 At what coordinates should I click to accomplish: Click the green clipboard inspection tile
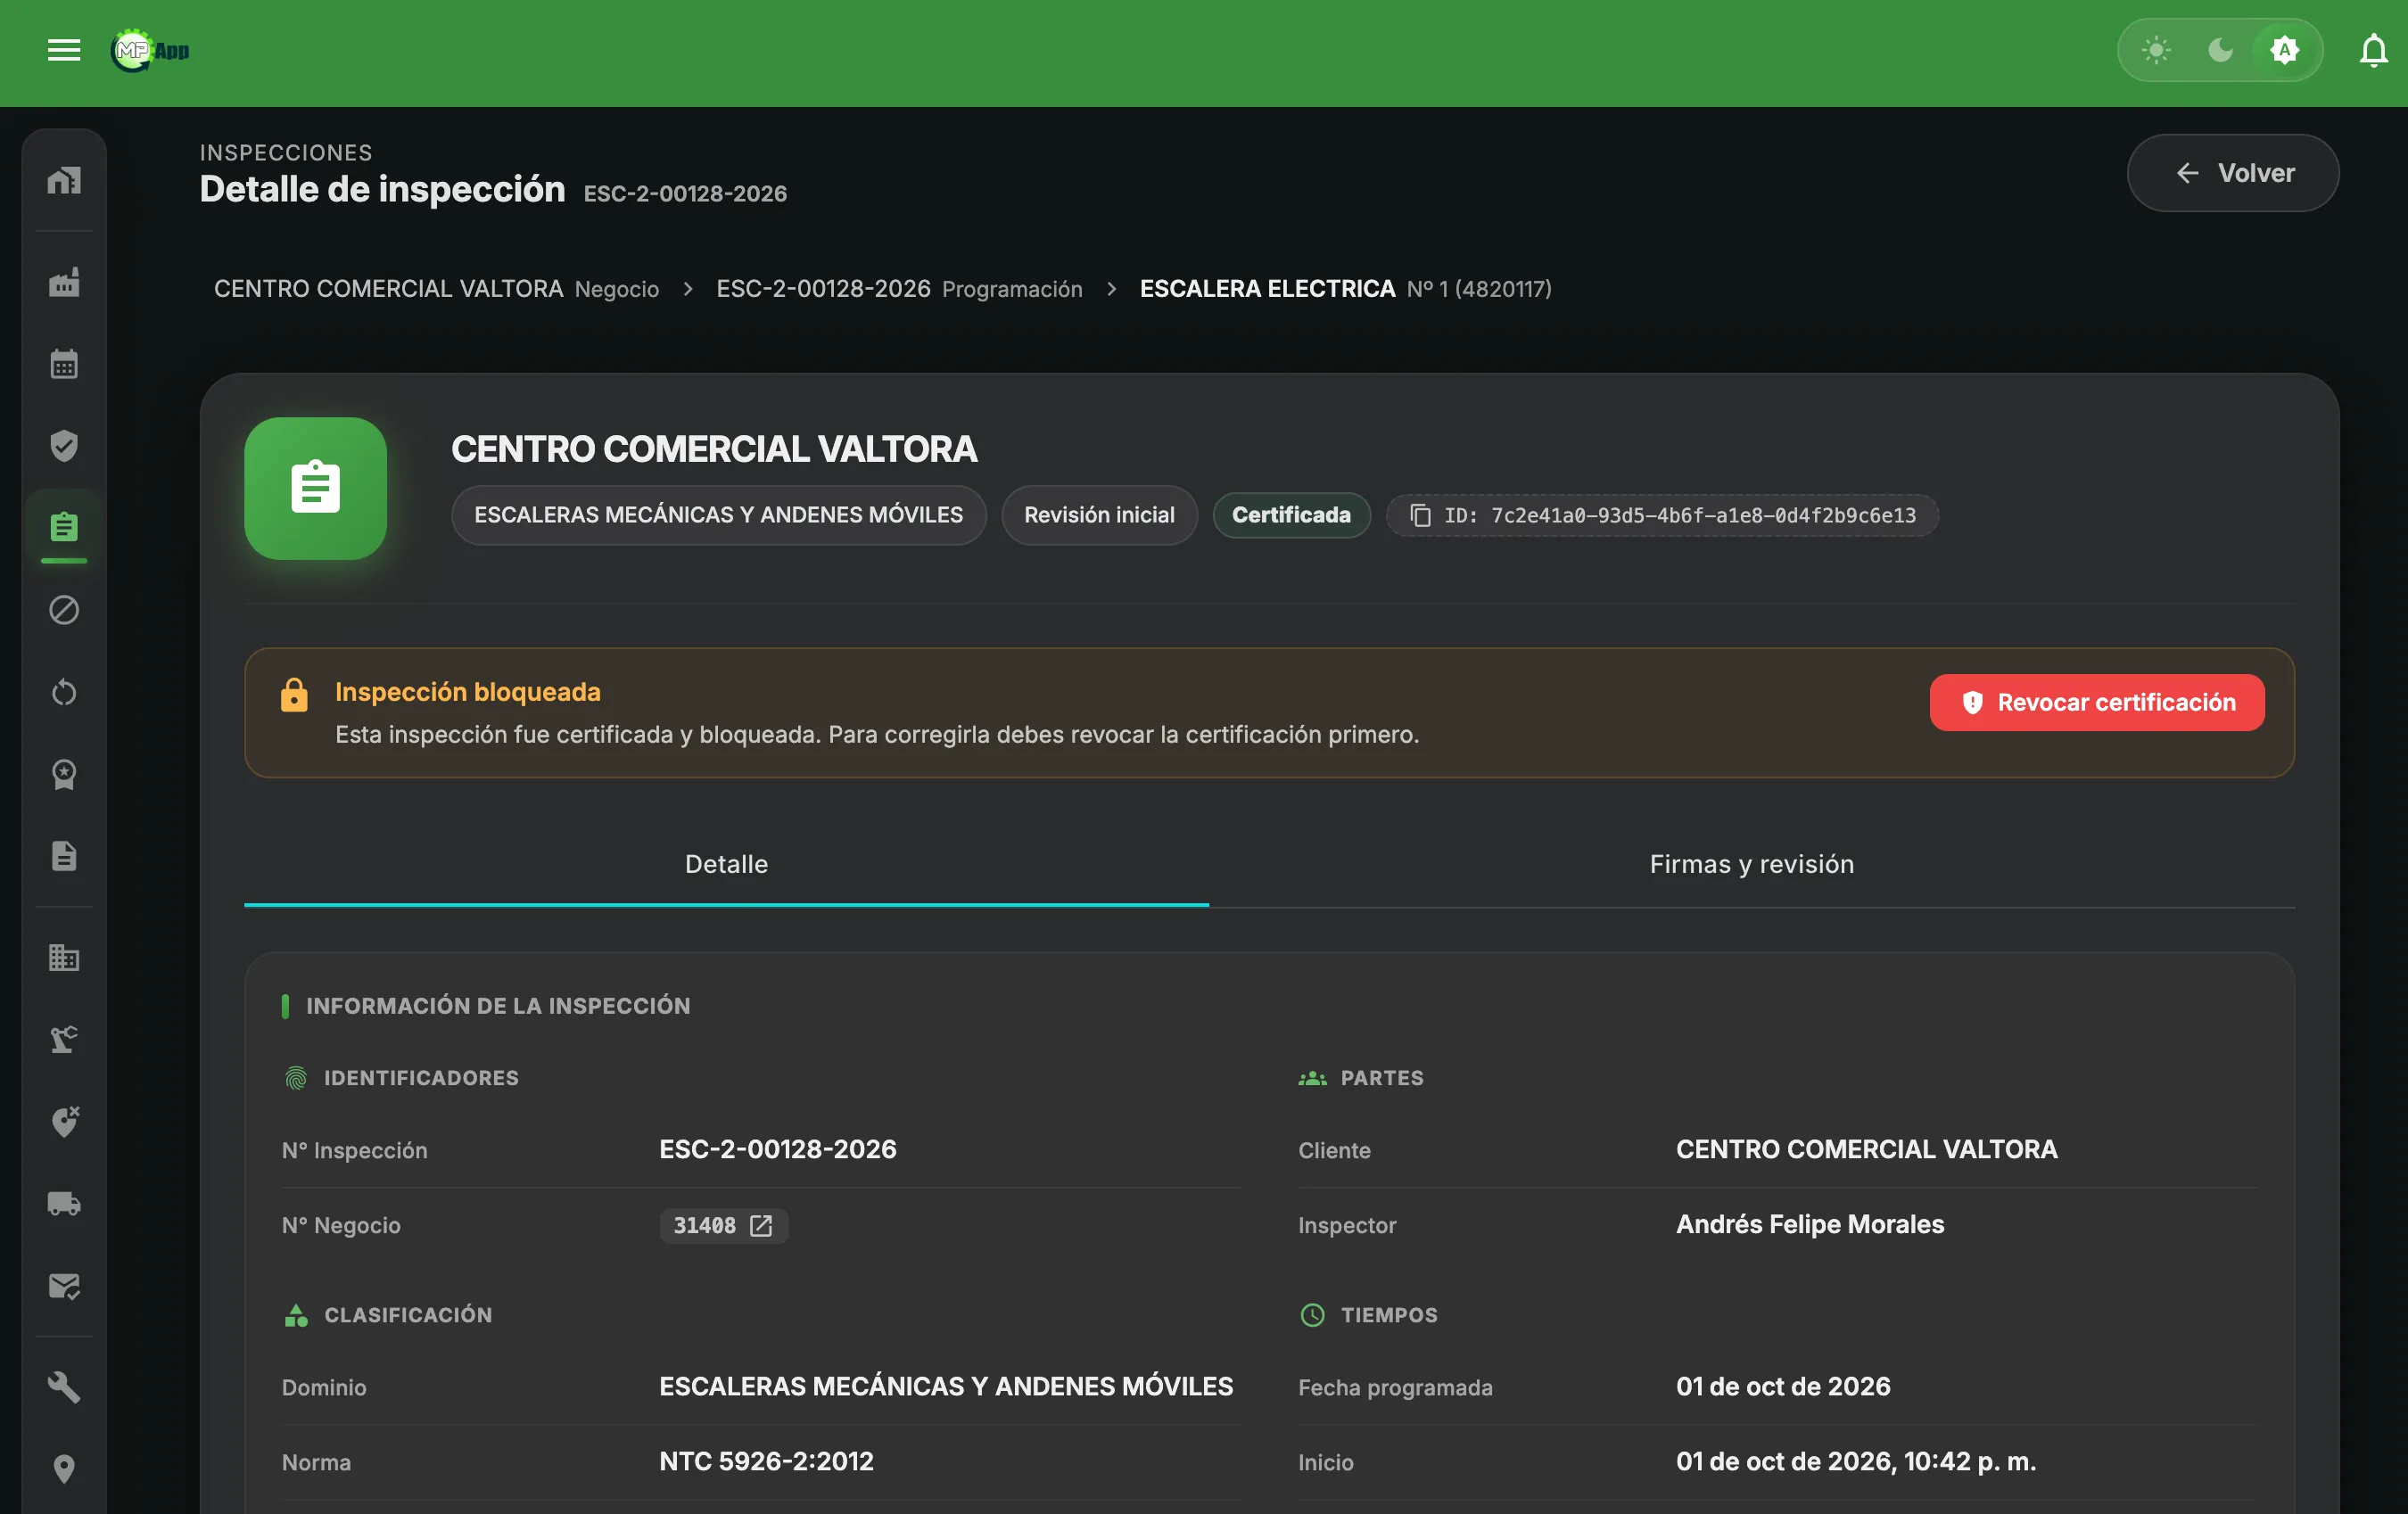(315, 488)
